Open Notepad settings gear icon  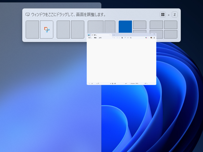[154, 38]
